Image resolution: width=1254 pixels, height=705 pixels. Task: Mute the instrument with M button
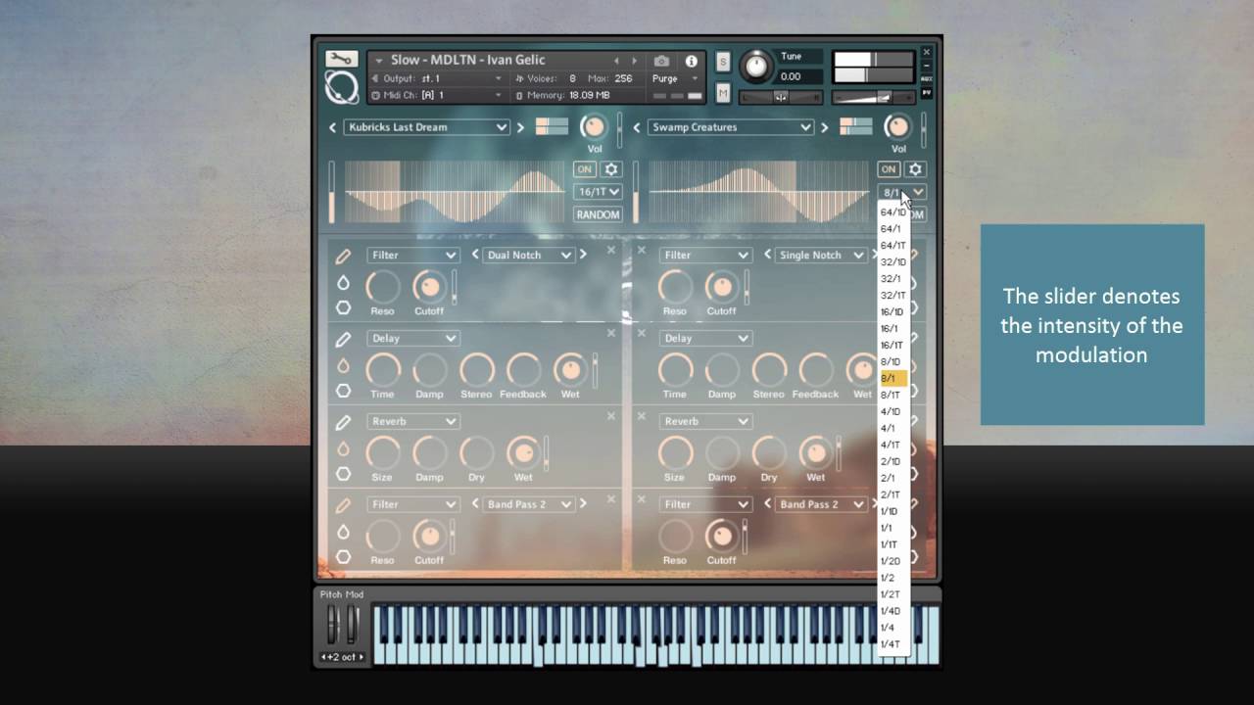pyautogui.click(x=723, y=93)
